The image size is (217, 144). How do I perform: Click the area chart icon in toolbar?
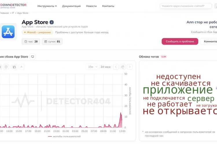point(14,67)
